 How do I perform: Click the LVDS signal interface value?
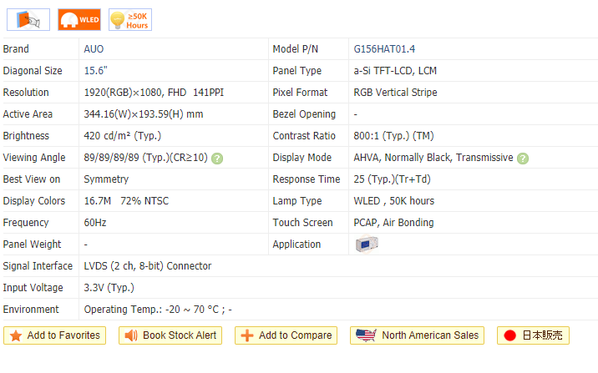point(147,266)
